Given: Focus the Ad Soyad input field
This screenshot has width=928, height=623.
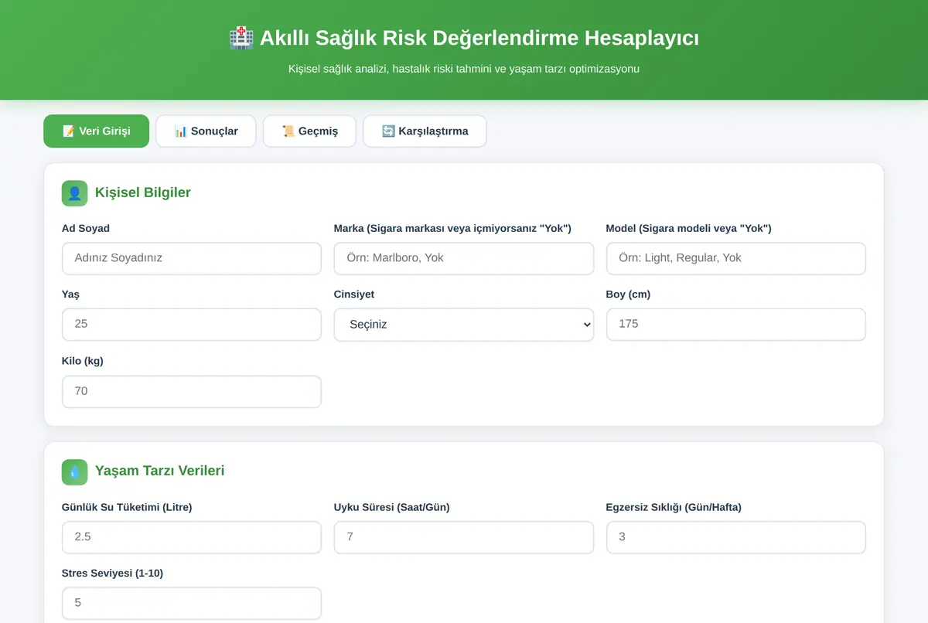Looking at the screenshot, I should 192,258.
